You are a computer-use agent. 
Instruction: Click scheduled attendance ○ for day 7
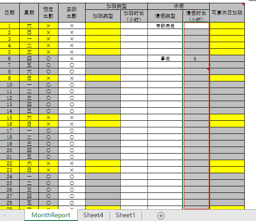click(48, 65)
